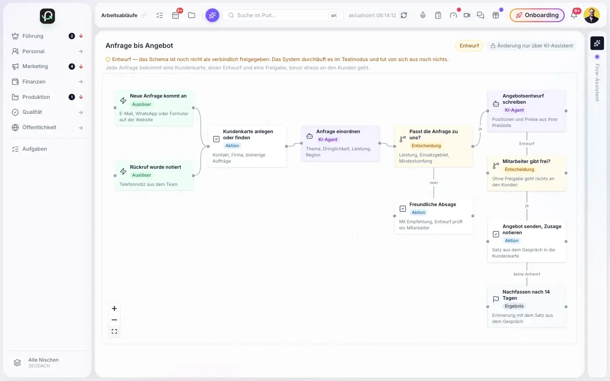Open Aufgaben in the sidebar
This screenshot has width=610, height=381.
[47, 149]
